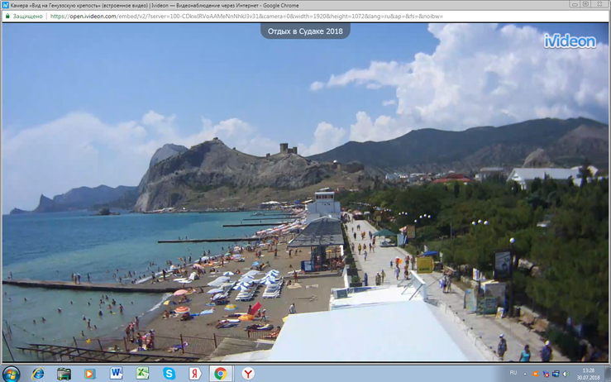The image size is (611, 382).
Task: Open the media player taskbar icon
Action: pos(90,373)
